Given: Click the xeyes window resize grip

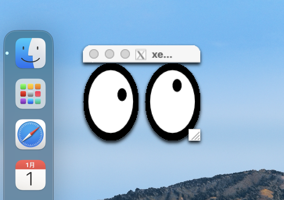Looking at the screenshot, I should pos(194,135).
